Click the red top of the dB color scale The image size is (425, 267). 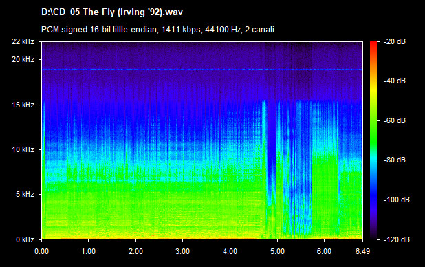373,45
